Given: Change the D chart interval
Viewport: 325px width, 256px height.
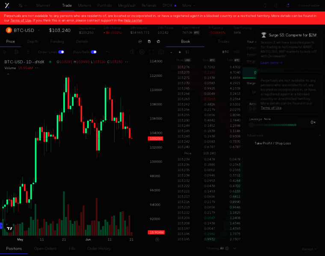Looking at the screenshot, I should click(5, 52).
